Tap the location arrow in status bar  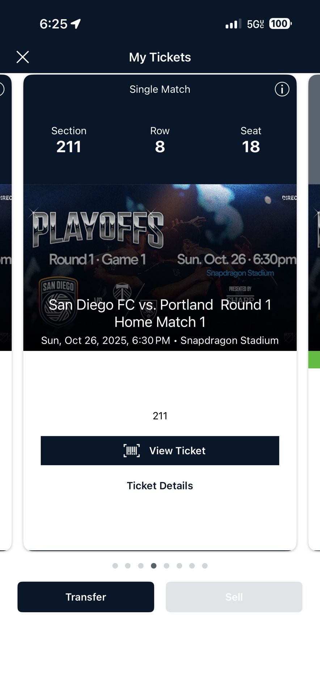tap(75, 23)
